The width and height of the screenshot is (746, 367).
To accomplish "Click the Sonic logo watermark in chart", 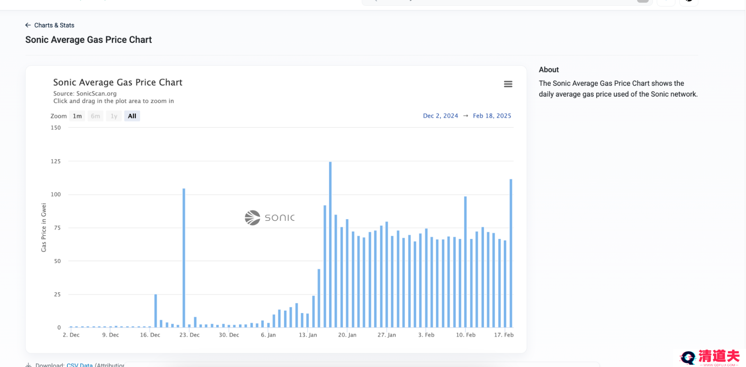I will [x=270, y=218].
